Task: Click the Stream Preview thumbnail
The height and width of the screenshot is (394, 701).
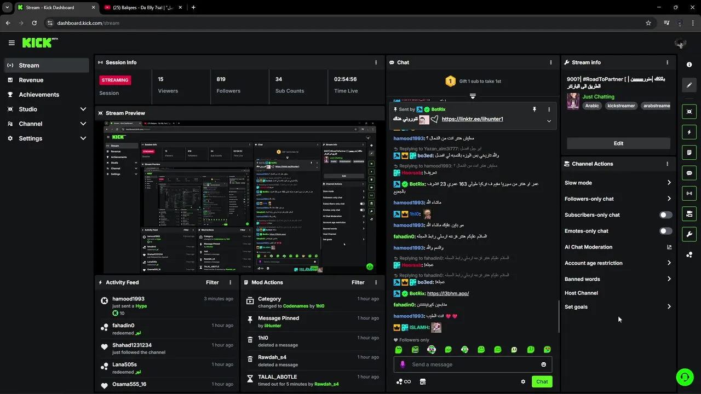Action: coord(240,196)
